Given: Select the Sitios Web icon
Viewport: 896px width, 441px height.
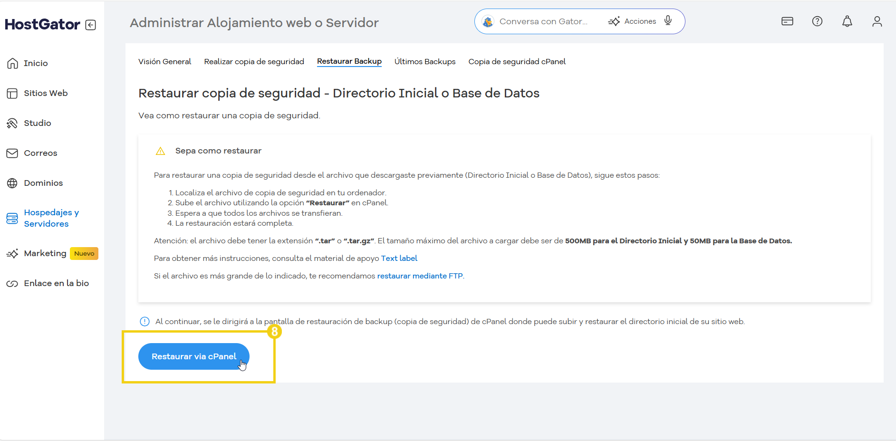Looking at the screenshot, I should [x=12, y=93].
